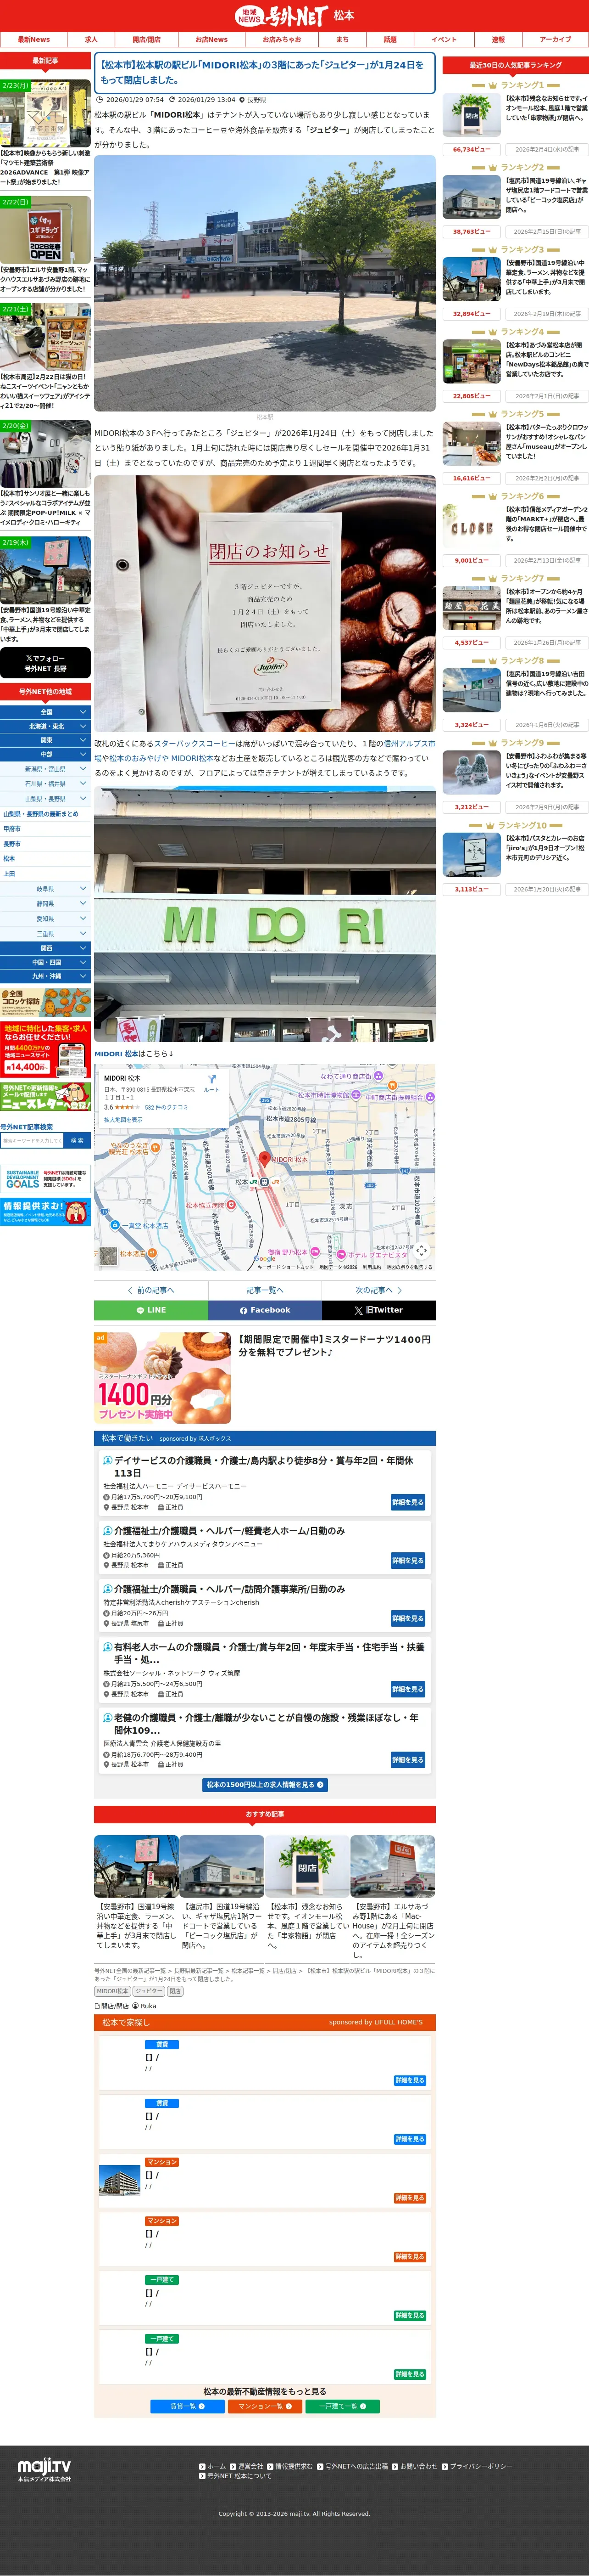Expand the 全国 region menu
The image size is (589, 2576).
point(45,712)
